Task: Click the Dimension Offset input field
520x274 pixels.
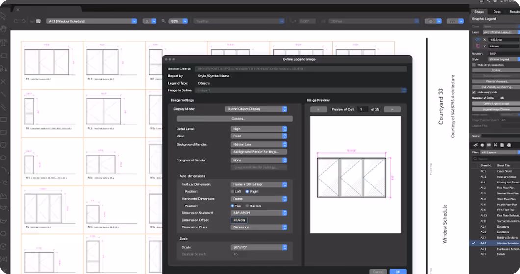Action: point(239,220)
